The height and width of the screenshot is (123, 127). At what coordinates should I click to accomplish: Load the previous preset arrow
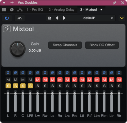pos(57,18)
